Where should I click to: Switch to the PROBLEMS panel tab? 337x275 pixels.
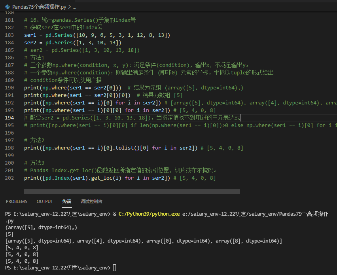[x=17, y=201]
